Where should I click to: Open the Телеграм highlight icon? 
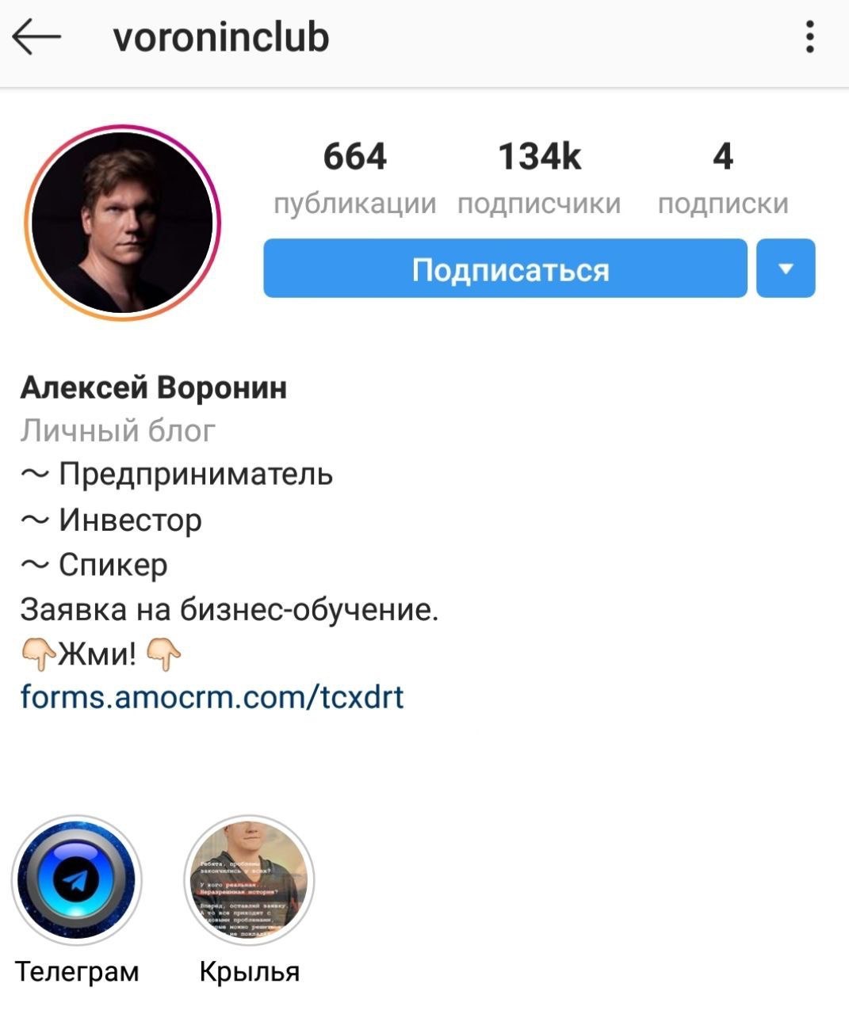tap(77, 880)
